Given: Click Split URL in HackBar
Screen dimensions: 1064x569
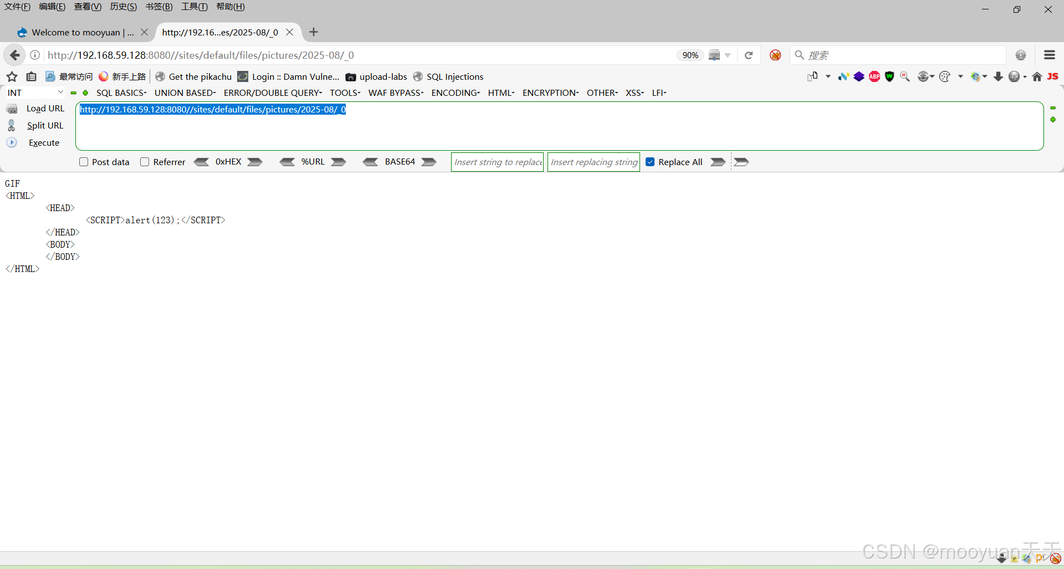Looking at the screenshot, I should pos(45,126).
